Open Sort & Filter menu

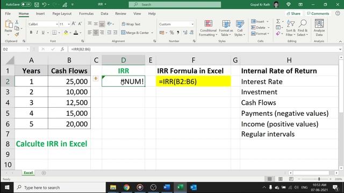tap(291, 28)
